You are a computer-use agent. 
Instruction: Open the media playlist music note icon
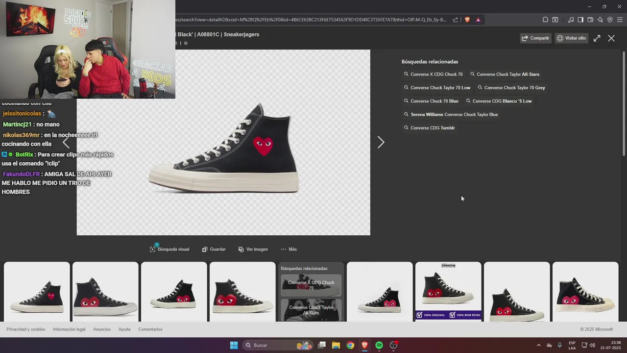[x=571, y=20]
